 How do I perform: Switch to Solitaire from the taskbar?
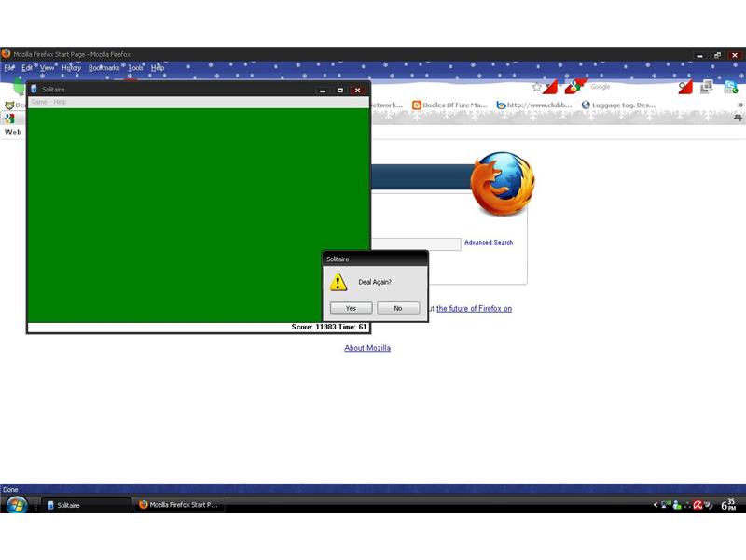tap(86, 505)
